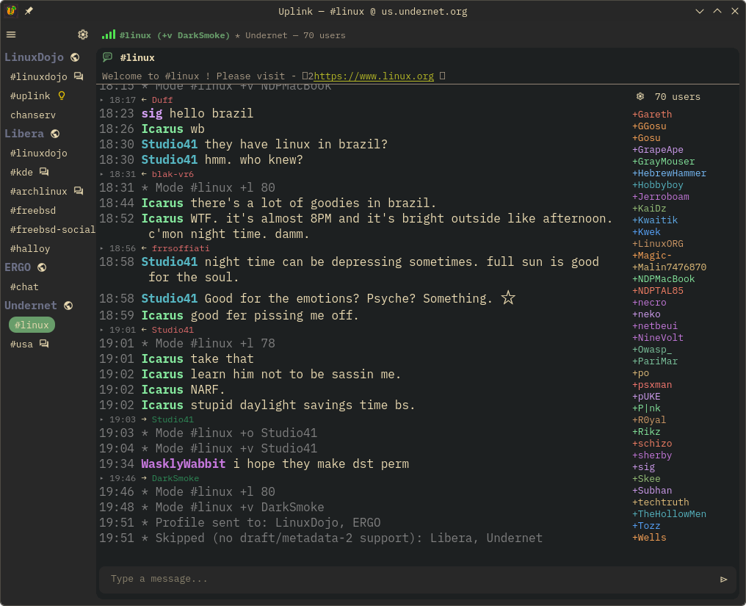This screenshot has width=746, height=606.
Task: Click the Uplink app icon in title bar
Action: pyautogui.click(x=11, y=10)
